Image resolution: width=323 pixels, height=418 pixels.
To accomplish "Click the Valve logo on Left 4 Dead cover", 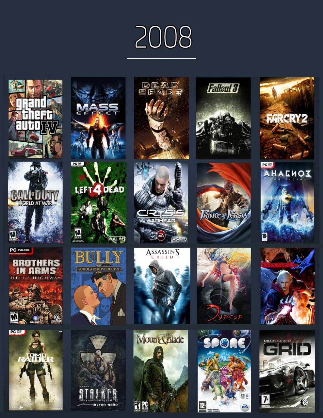I will pos(117,239).
